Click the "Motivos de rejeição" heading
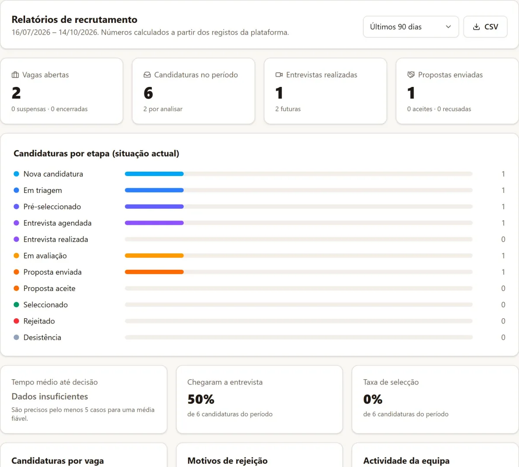Viewport: 519px width, 467px height. 227,461
